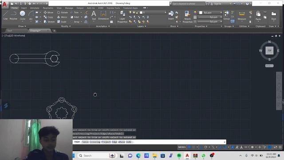284x160 pixels.
Task: Toggle ortho mode in status bar
Action: pos(201,147)
